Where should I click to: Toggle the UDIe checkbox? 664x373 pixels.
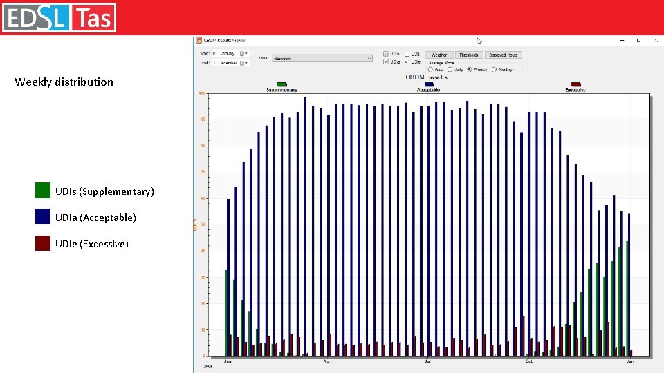click(407, 61)
